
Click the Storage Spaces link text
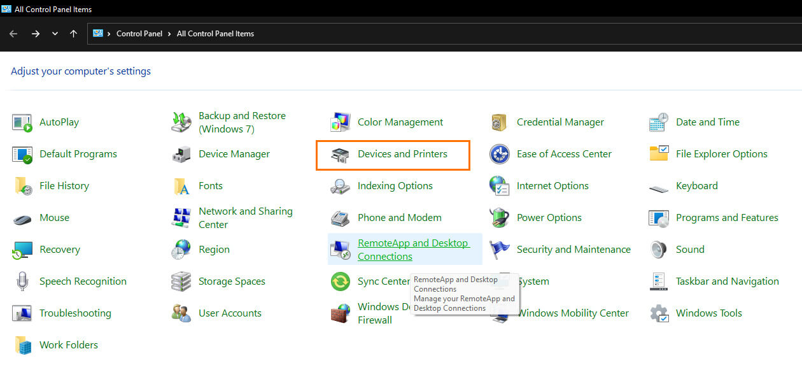pyautogui.click(x=232, y=281)
